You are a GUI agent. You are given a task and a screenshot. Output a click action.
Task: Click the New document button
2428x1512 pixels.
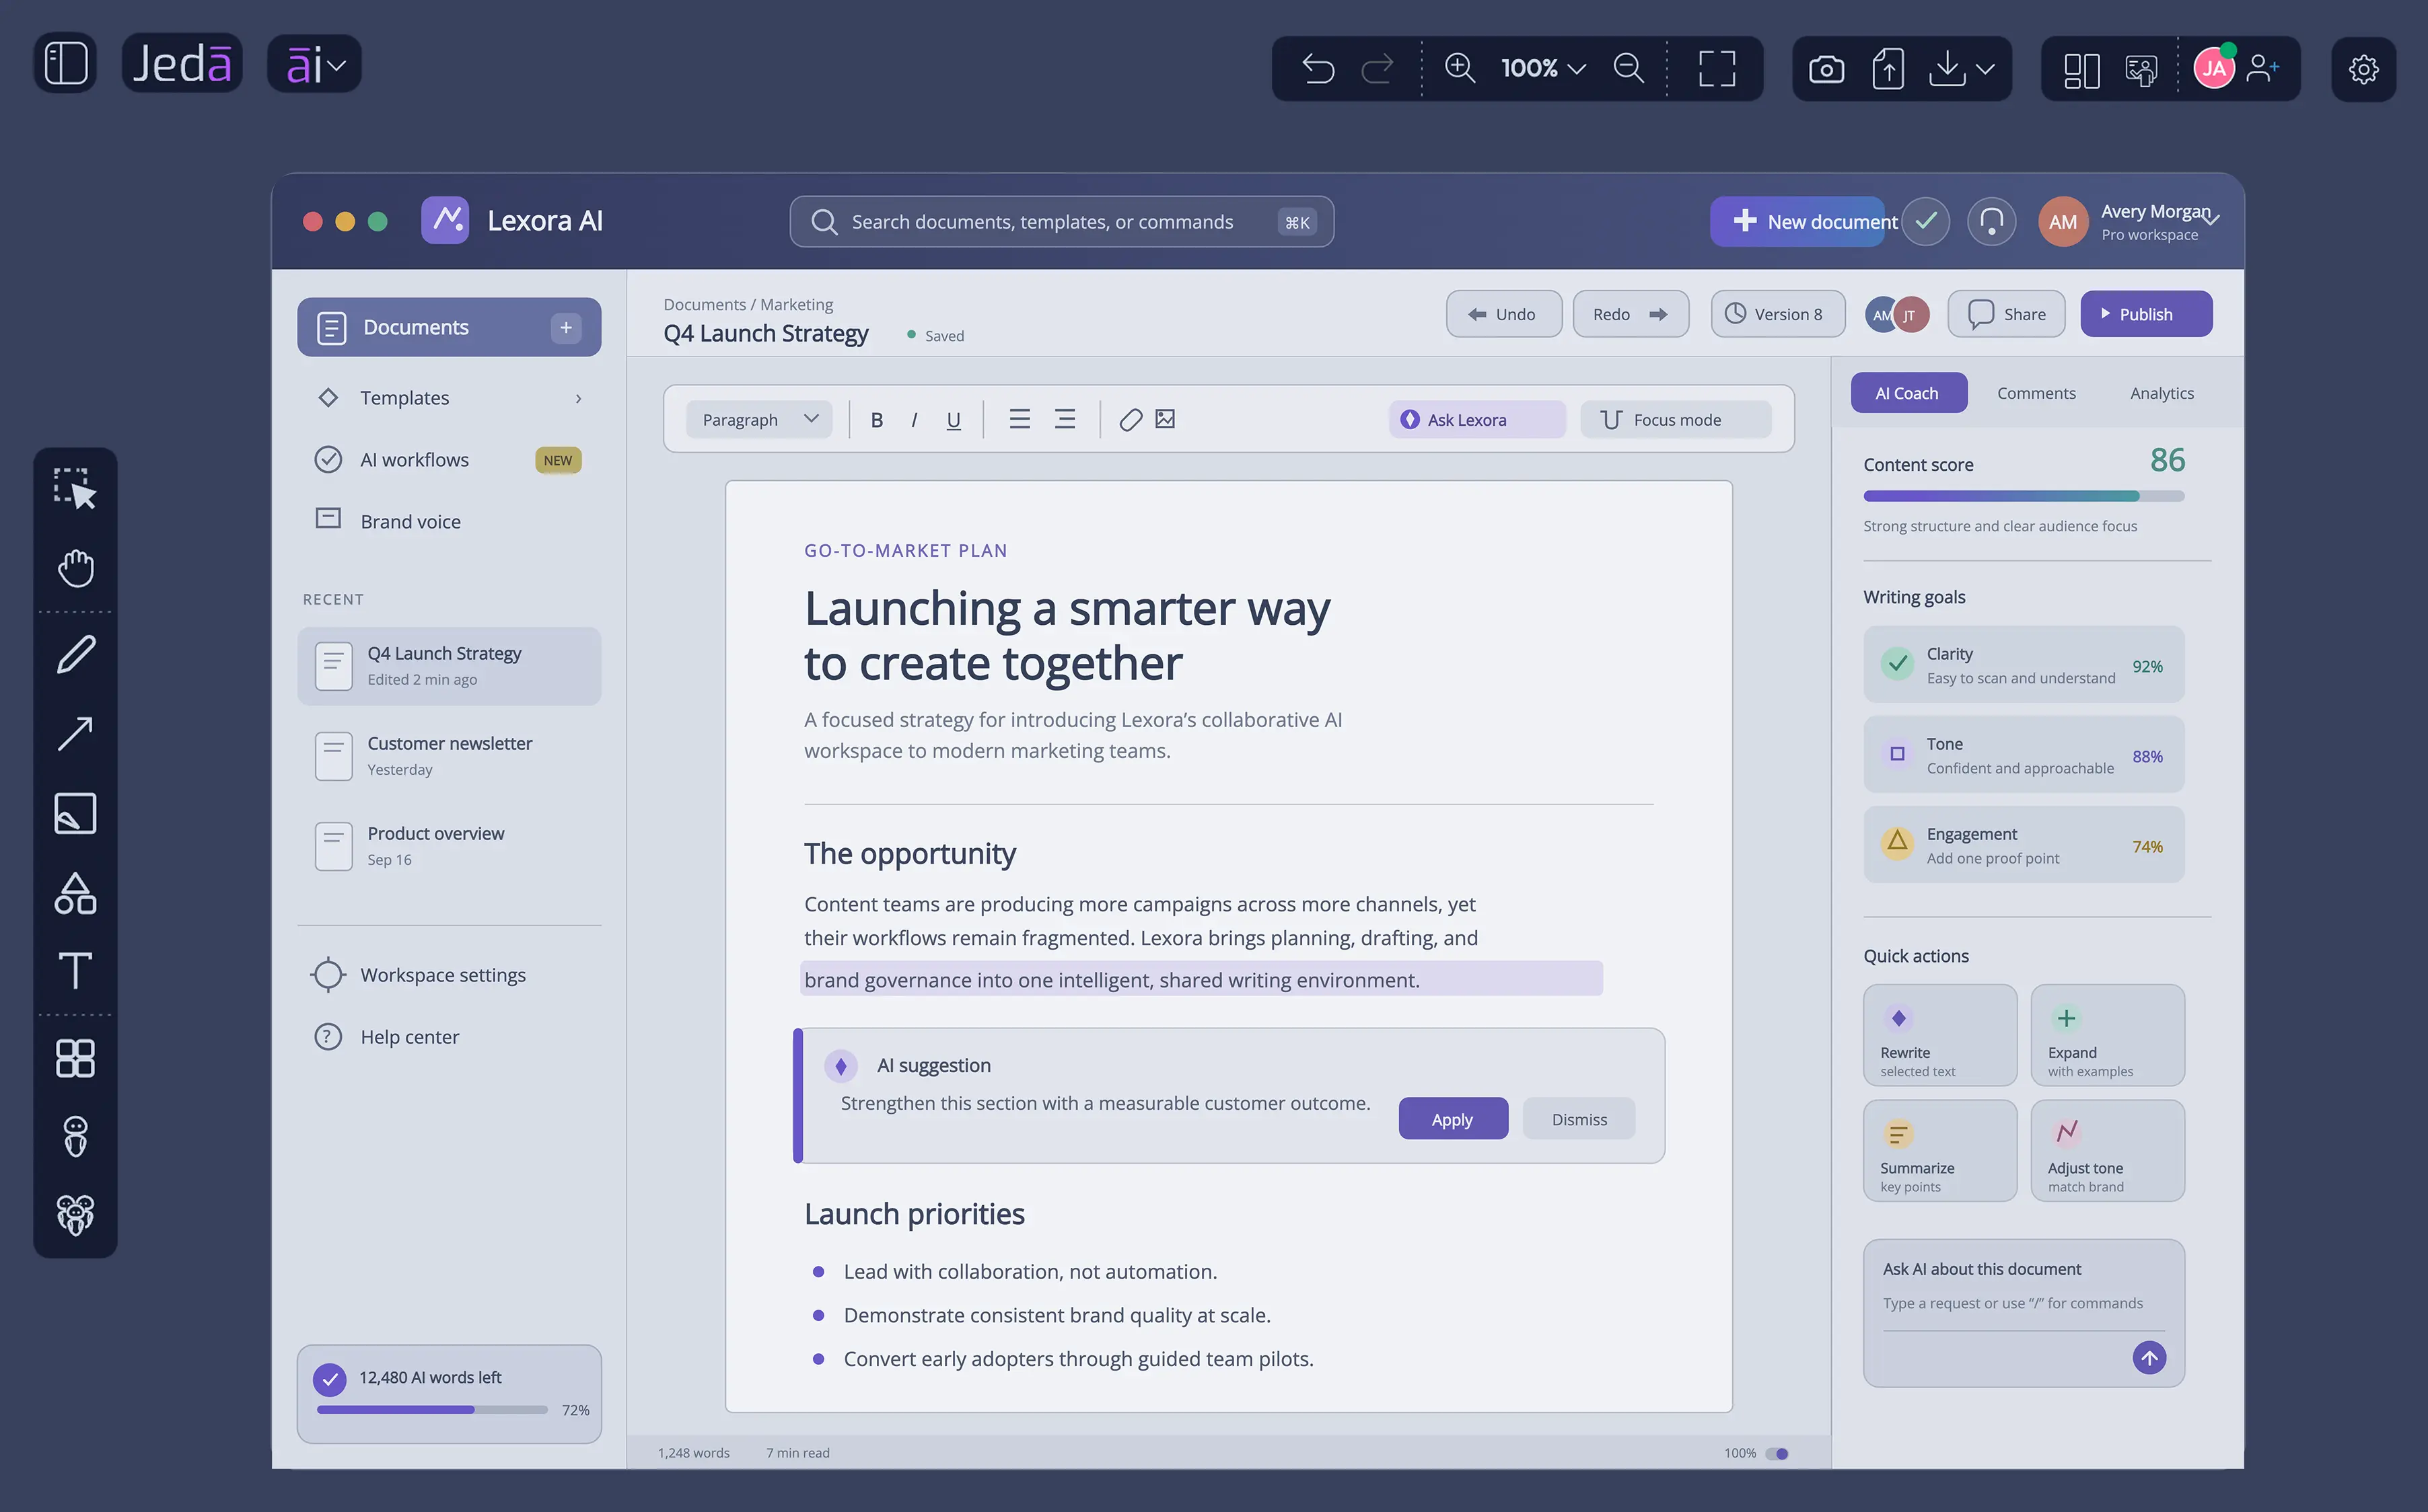point(1797,221)
